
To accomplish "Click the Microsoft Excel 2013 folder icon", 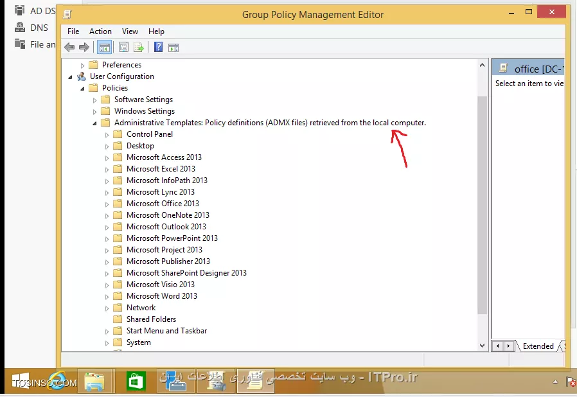I will click(118, 169).
